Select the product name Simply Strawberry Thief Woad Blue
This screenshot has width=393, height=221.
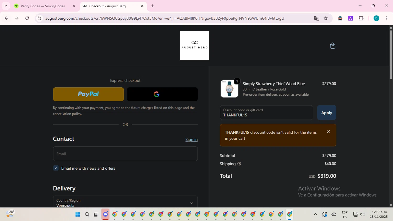[274, 84]
